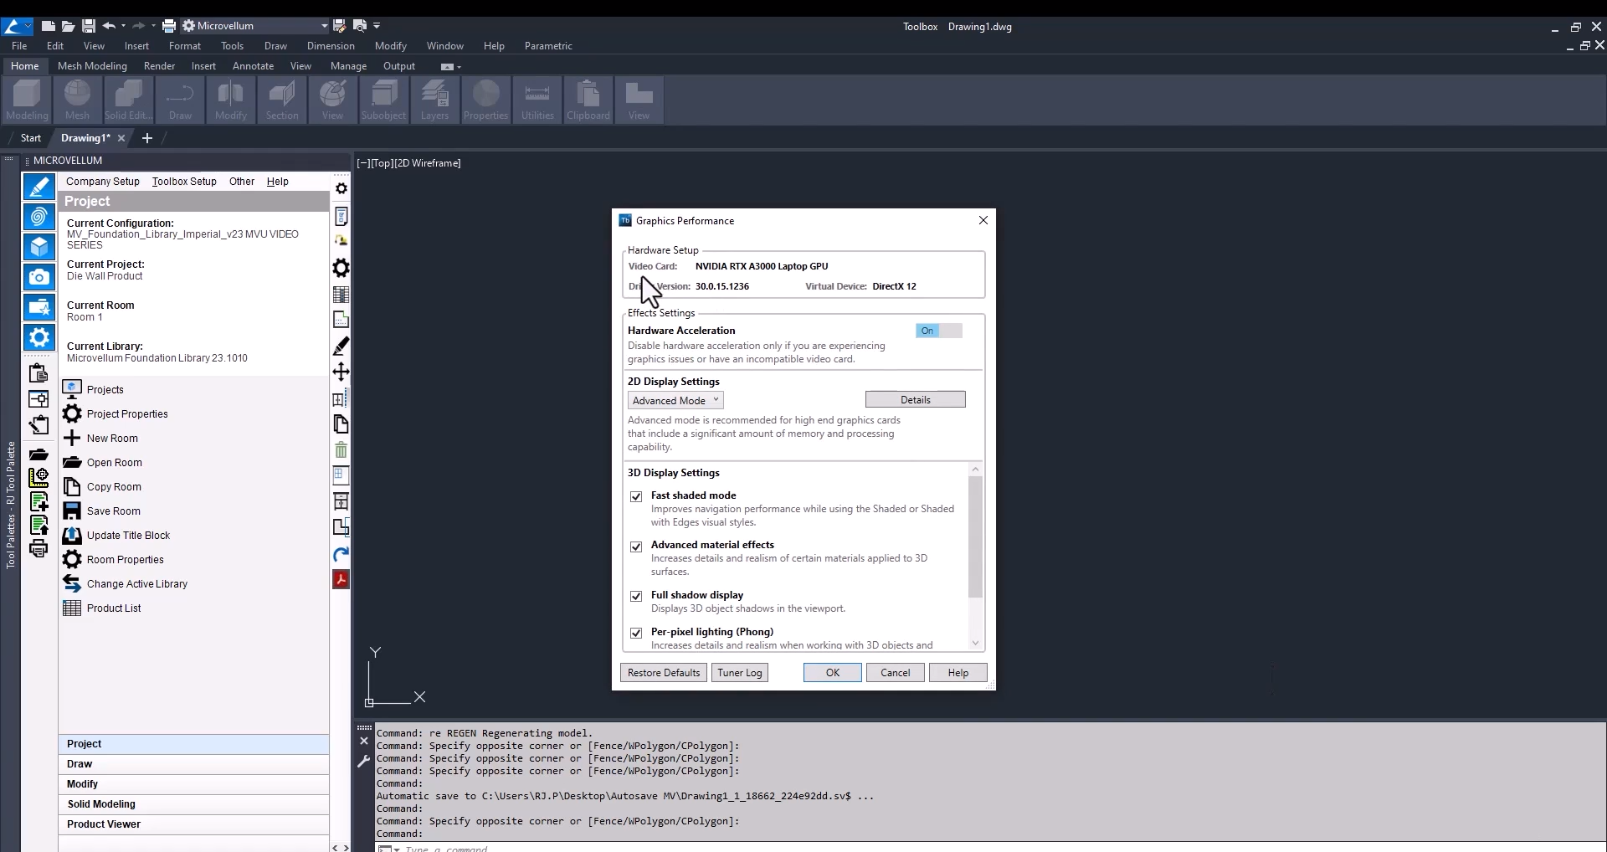Click the document with plus icon in left strip
The width and height of the screenshot is (1607, 852).
39,501
